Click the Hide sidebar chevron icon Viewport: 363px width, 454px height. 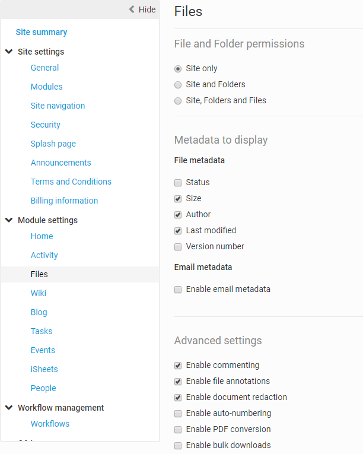point(132,9)
